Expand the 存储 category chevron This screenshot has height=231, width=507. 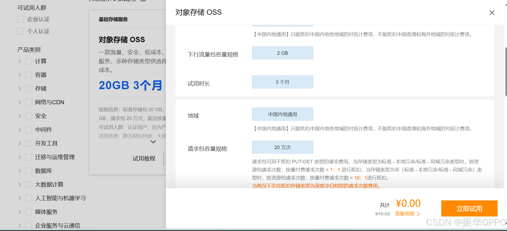(x=20, y=89)
